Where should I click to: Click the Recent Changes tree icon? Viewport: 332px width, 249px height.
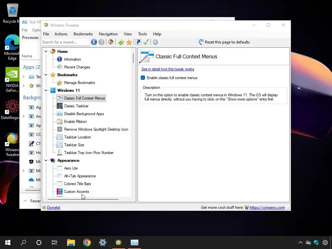[60, 67]
